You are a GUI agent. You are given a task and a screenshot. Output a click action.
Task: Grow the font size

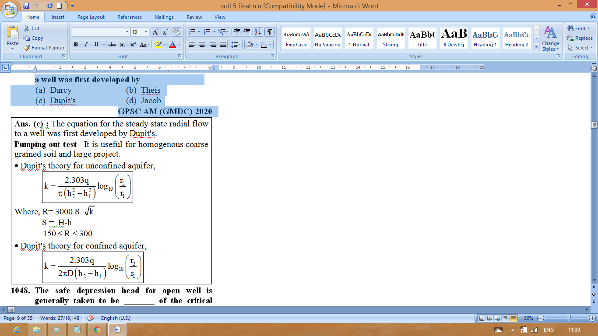155,32
